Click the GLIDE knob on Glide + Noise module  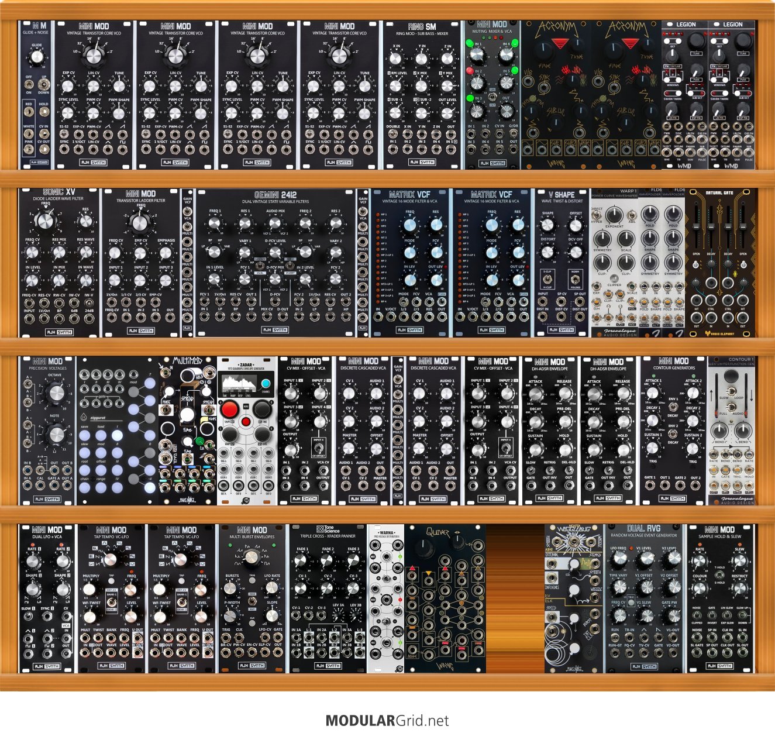[x=37, y=57]
